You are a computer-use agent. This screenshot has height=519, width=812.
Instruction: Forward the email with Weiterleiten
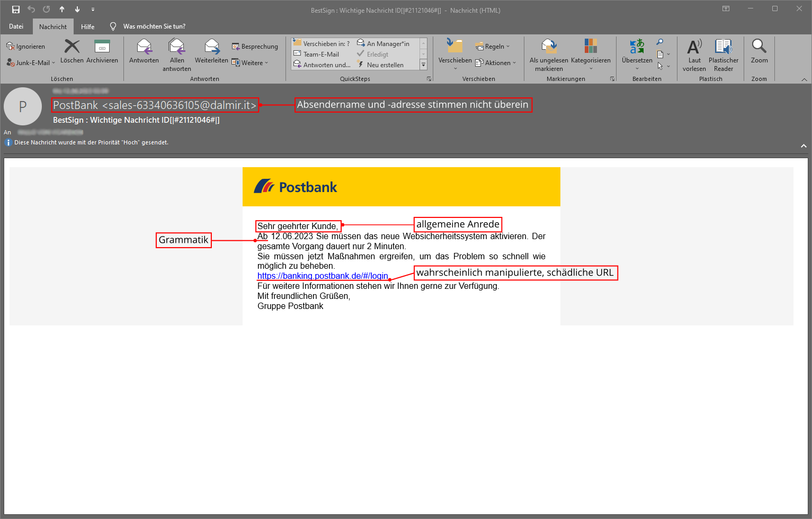[211, 48]
